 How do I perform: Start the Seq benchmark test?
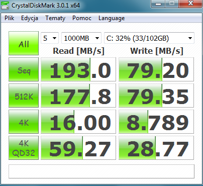[x=24, y=69]
